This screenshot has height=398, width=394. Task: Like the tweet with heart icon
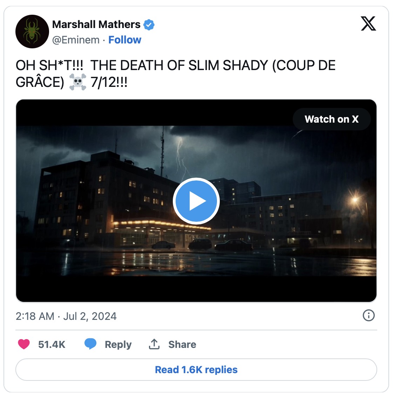pyautogui.click(x=24, y=344)
